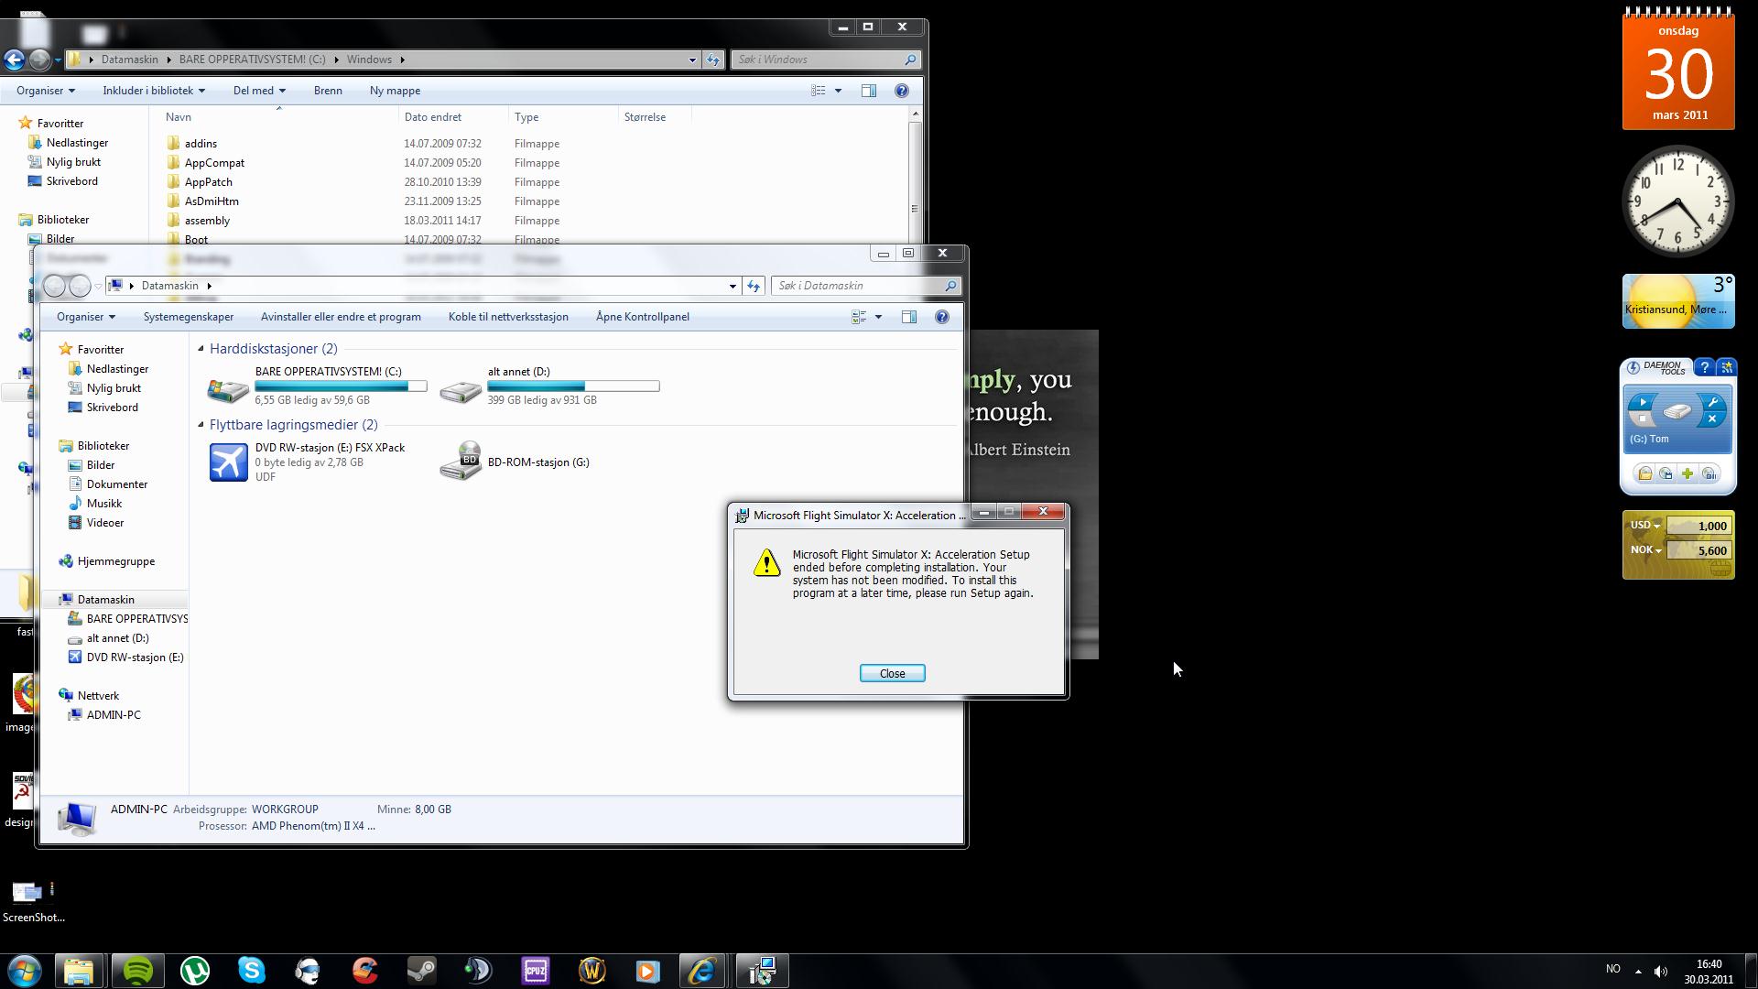The width and height of the screenshot is (1758, 989).
Task: Open Internet Explorer from the taskbar
Action: (x=702, y=971)
